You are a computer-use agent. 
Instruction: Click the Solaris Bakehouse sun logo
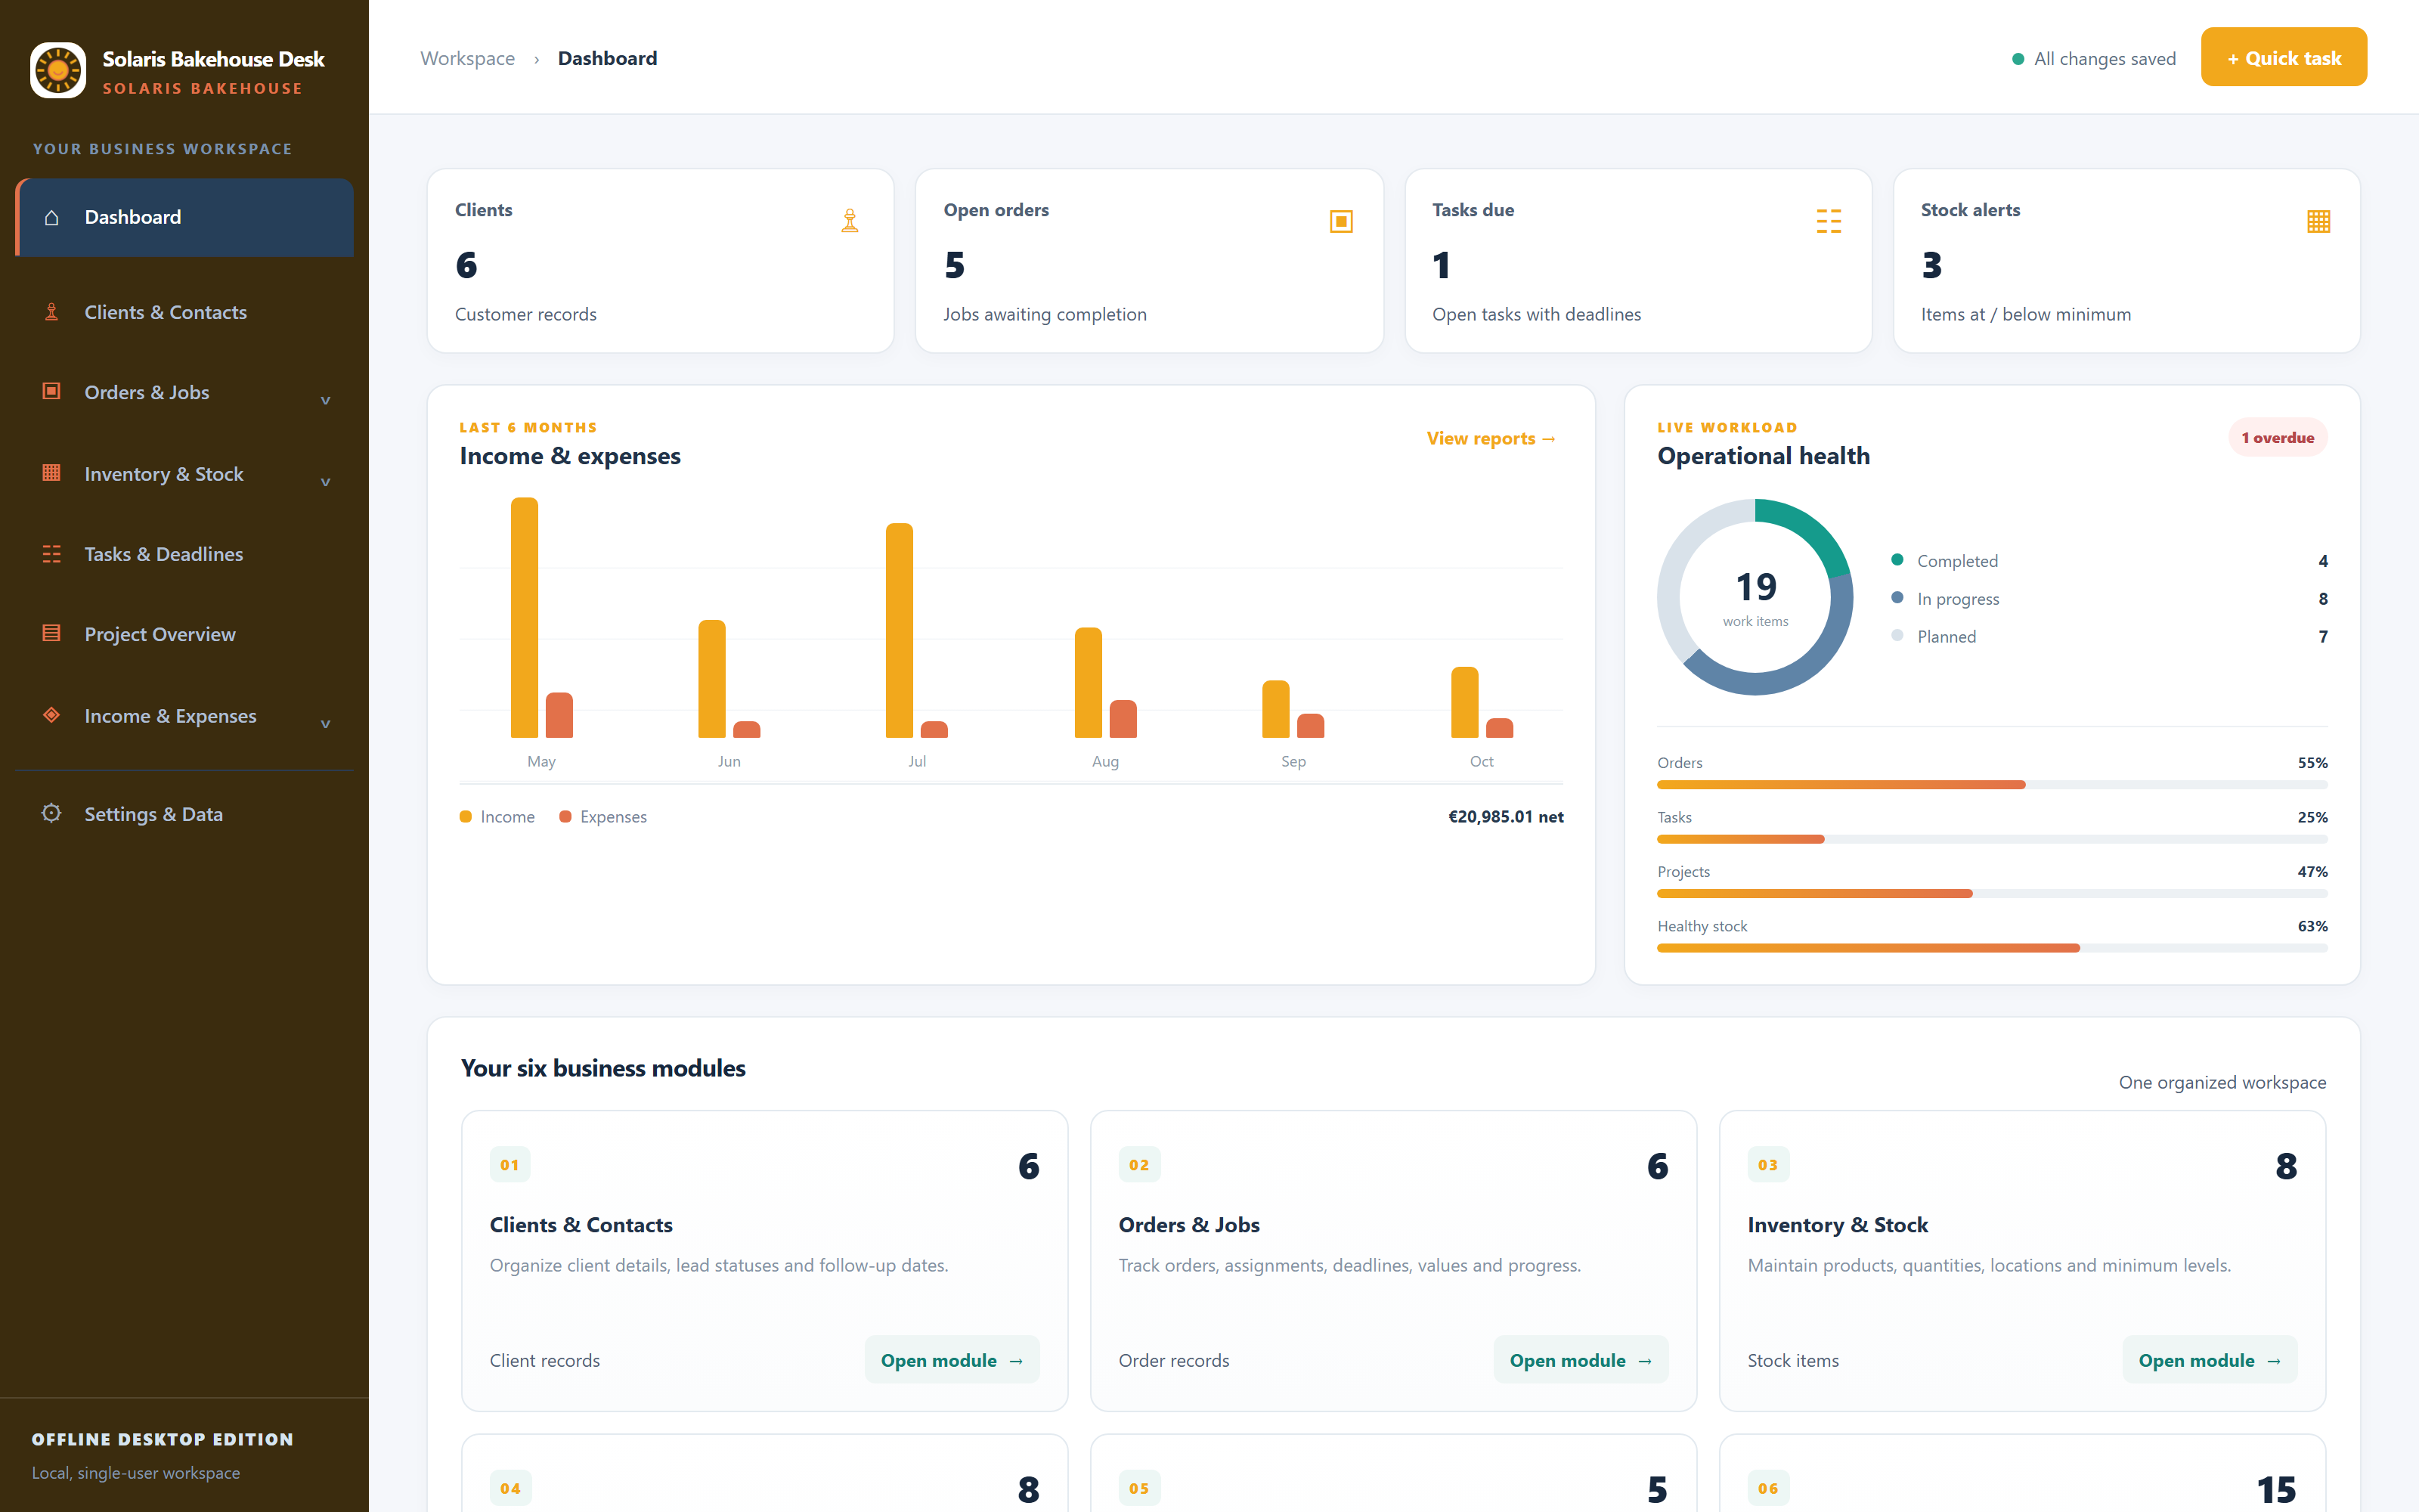pyautogui.click(x=58, y=70)
